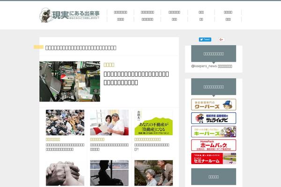Open the あなたの不動産が負動産になる book thumbnail

pyautogui.click(x=154, y=122)
